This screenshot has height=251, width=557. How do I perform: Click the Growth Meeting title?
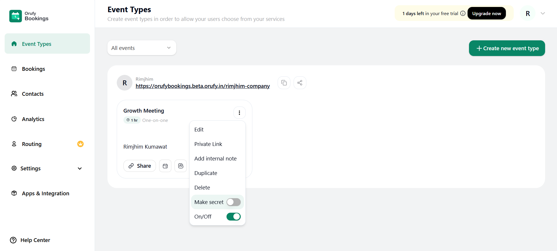pyautogui.click(x=144, y=111)
